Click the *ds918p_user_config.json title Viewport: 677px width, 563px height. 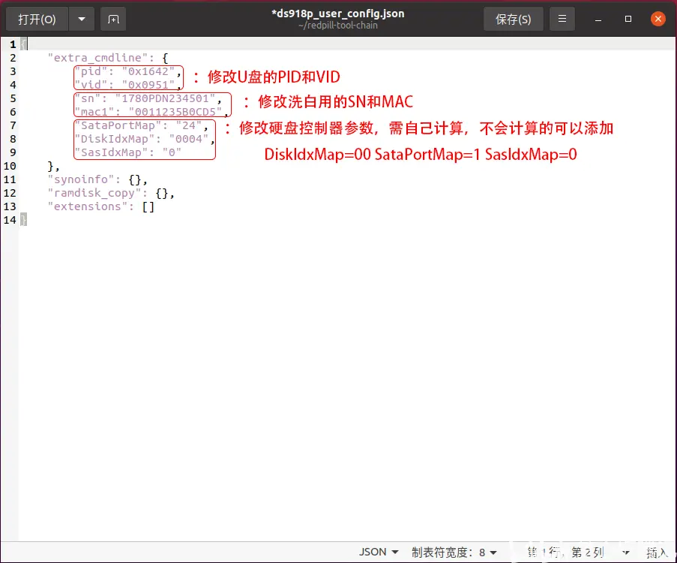338,13
